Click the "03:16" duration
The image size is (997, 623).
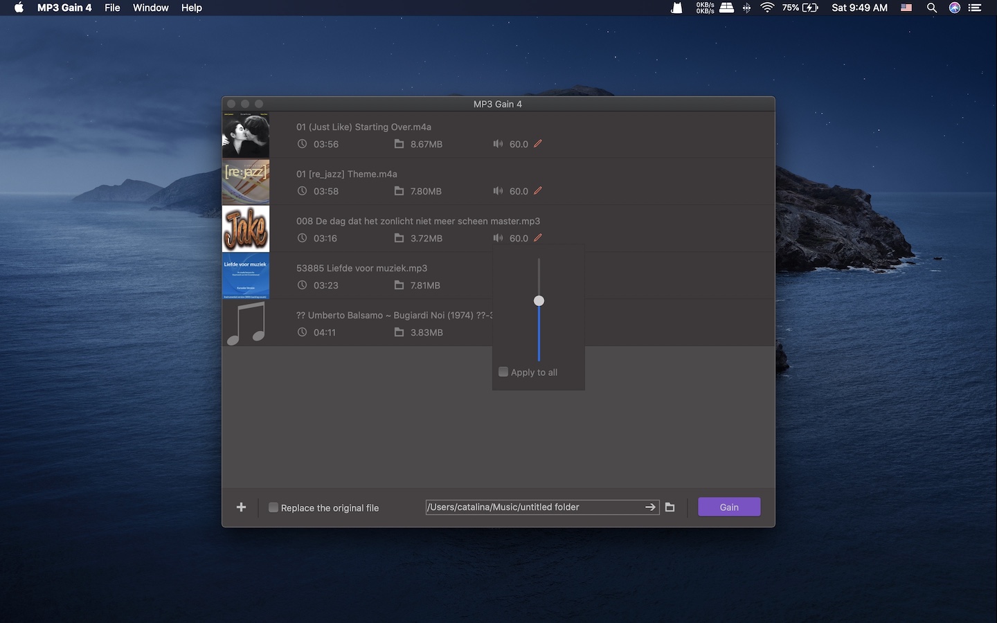pyautogui.click(x=325, y=238)
